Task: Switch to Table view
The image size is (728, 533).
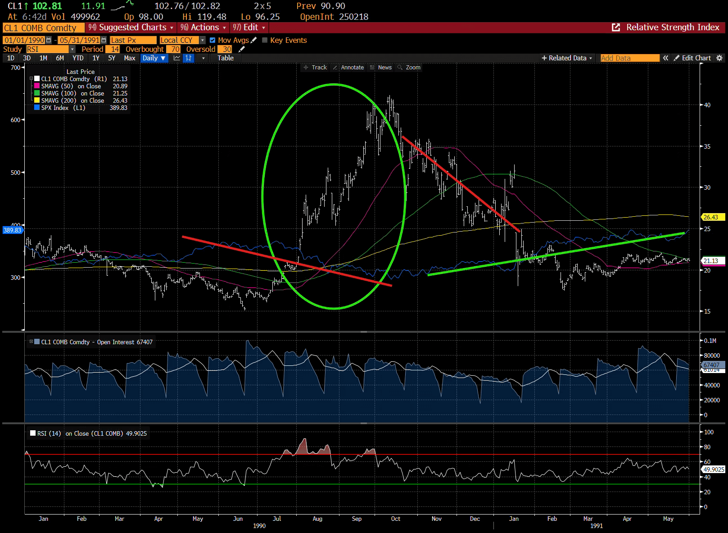Action: (x=226, y=58)
